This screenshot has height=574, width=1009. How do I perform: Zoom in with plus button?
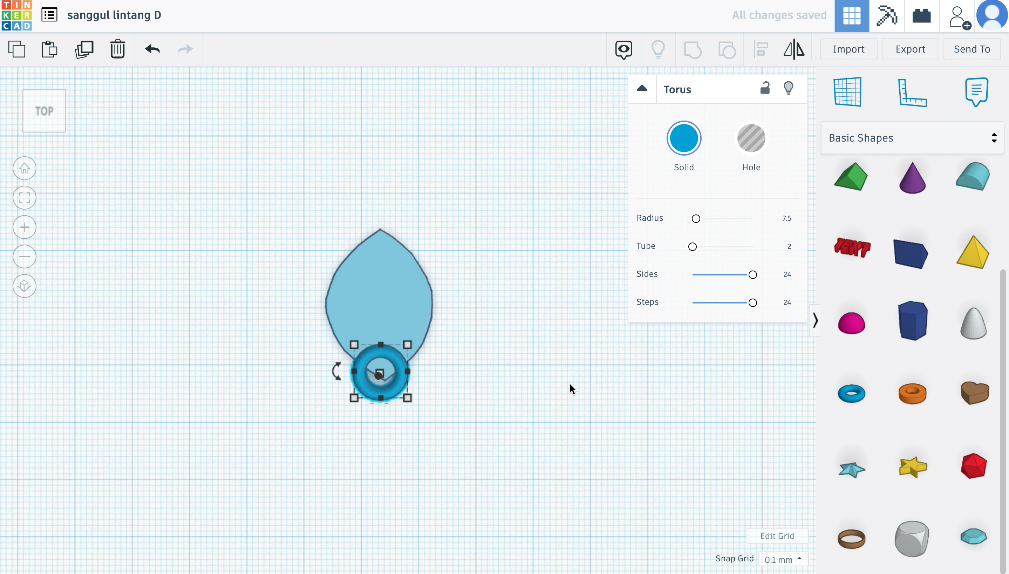[x=25, y=227]
